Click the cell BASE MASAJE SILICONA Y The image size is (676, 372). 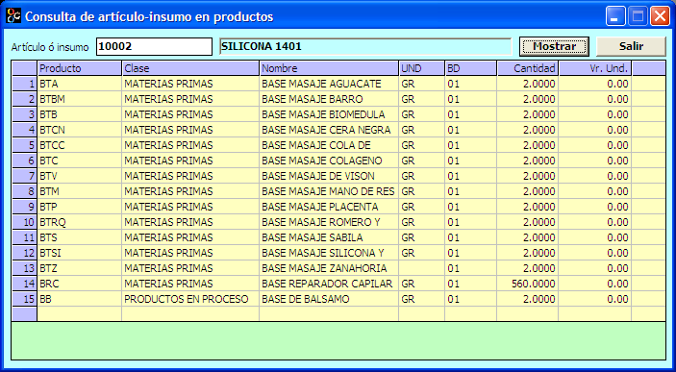point(329,253)
